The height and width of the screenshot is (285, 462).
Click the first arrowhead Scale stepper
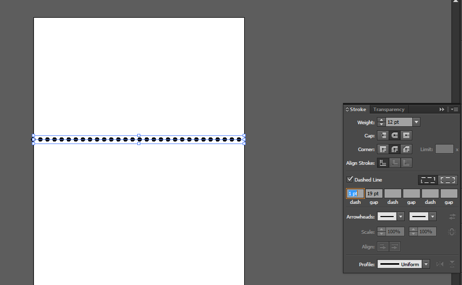(x=381, y=232)
